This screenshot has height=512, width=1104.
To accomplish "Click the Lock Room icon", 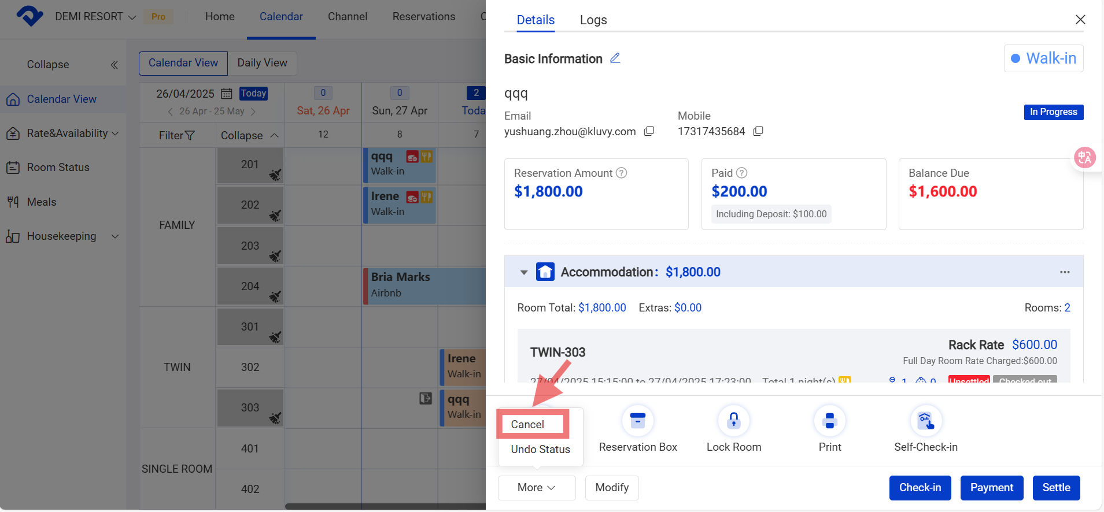I will (x=733, y=421).
